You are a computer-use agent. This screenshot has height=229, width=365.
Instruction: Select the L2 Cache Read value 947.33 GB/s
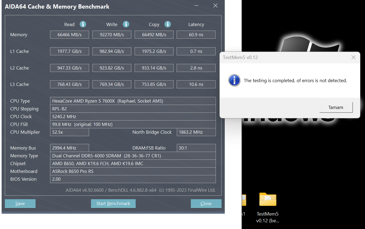click(69, 68)
